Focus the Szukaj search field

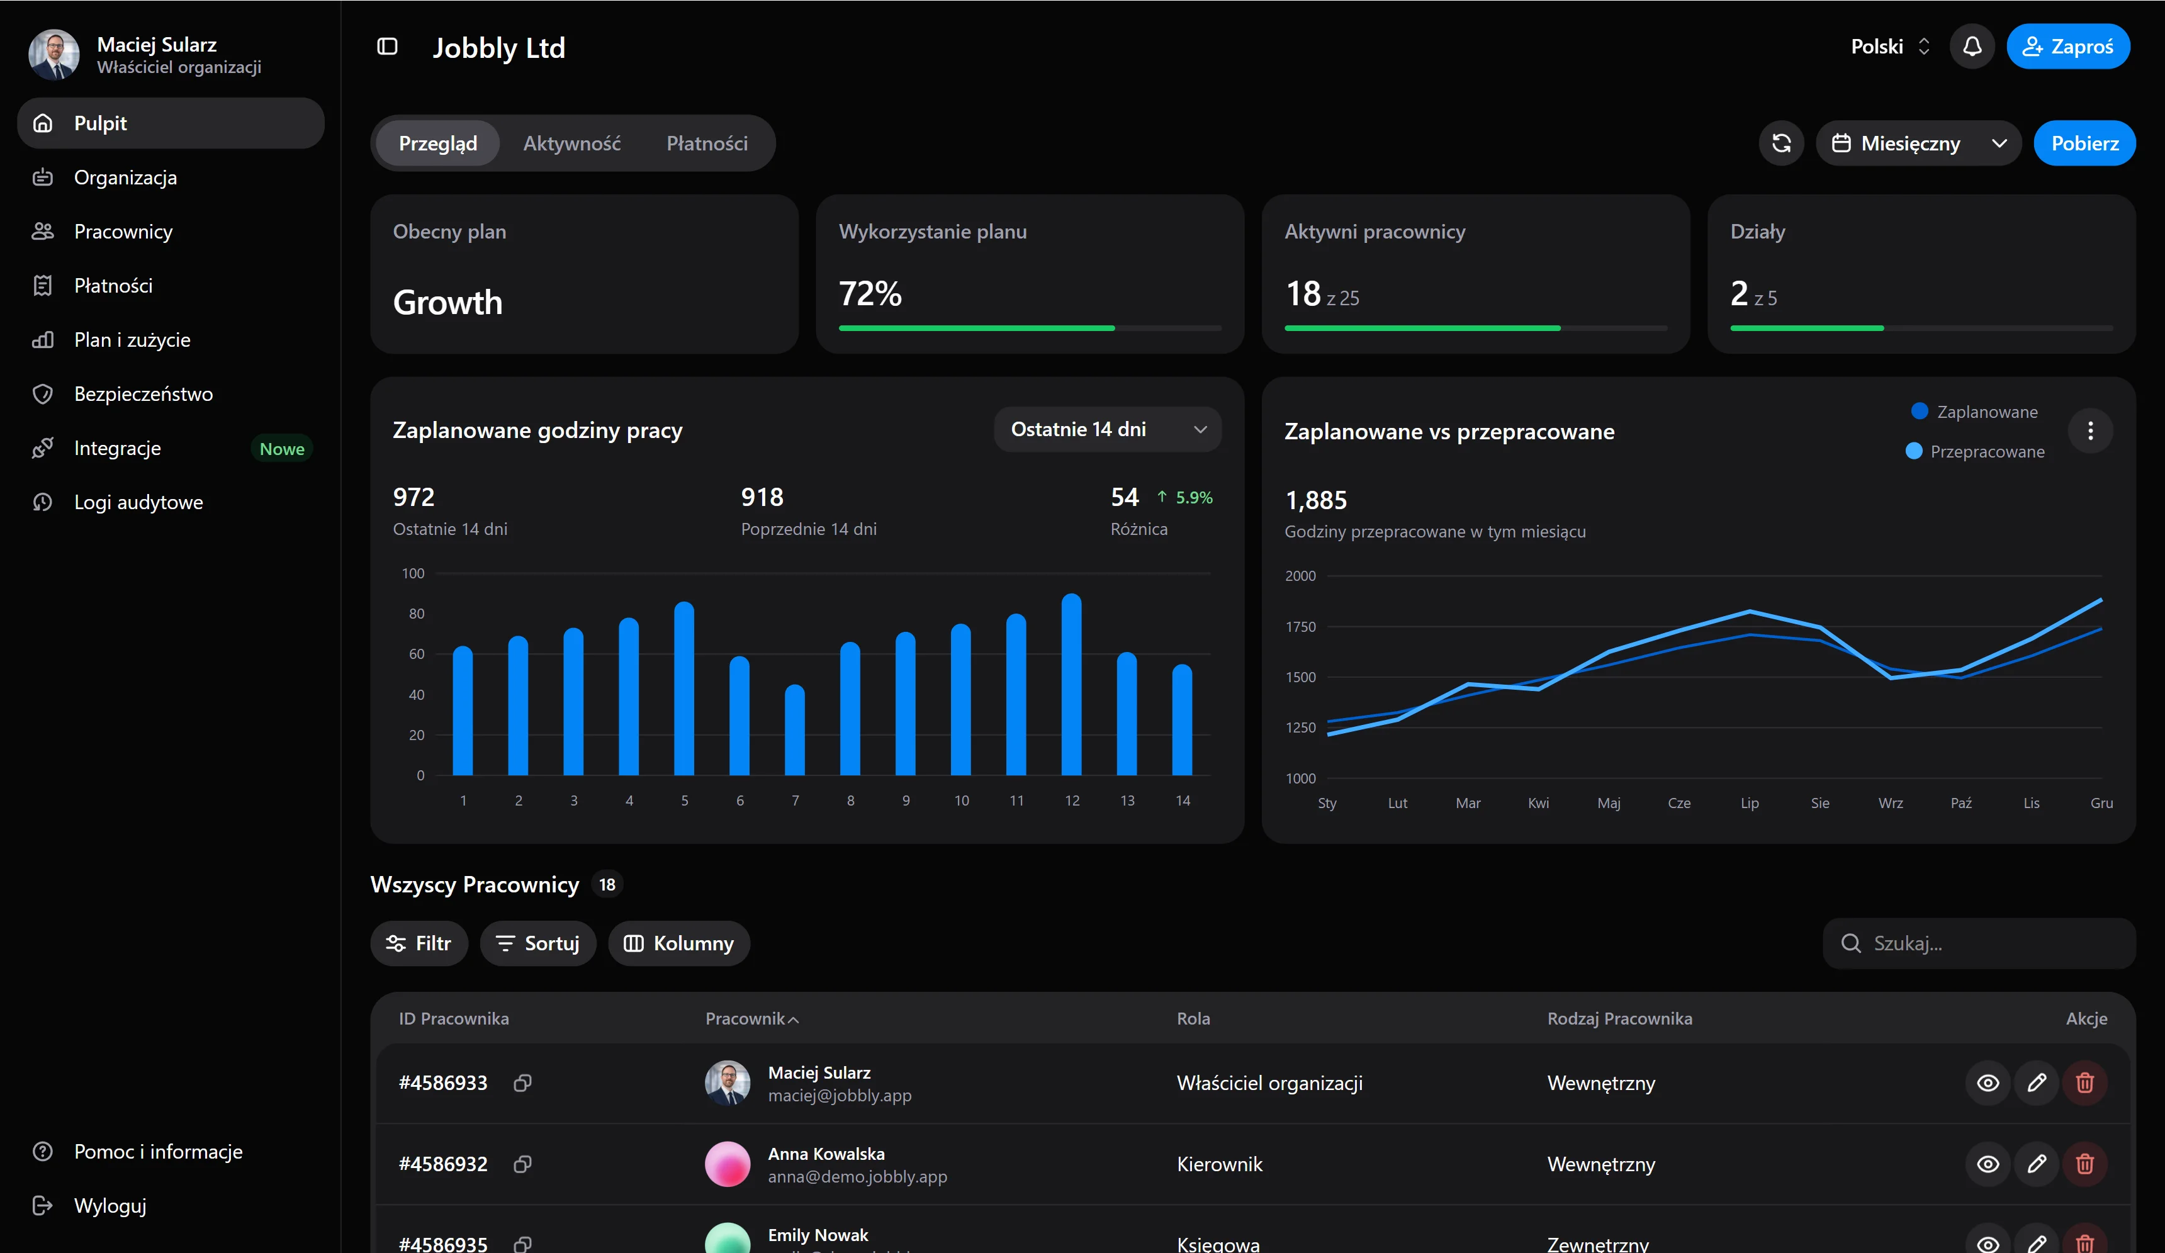click(x=1979, y=944)
